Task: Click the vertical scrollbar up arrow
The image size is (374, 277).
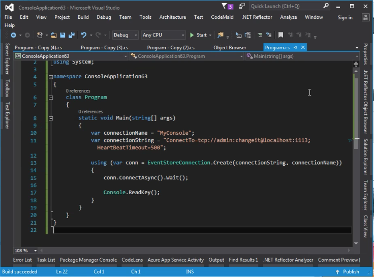Action: 356,71
